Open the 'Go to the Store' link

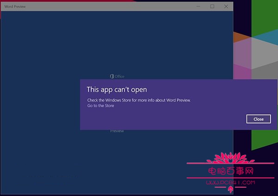coord(101,105)
